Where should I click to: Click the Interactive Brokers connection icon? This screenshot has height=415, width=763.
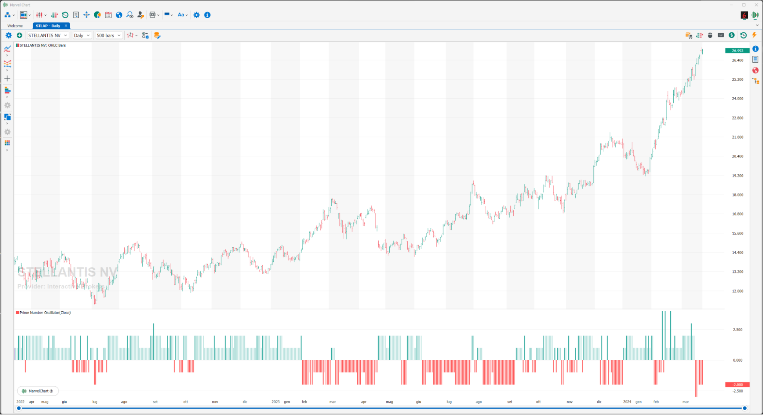[x=744, y=15]
